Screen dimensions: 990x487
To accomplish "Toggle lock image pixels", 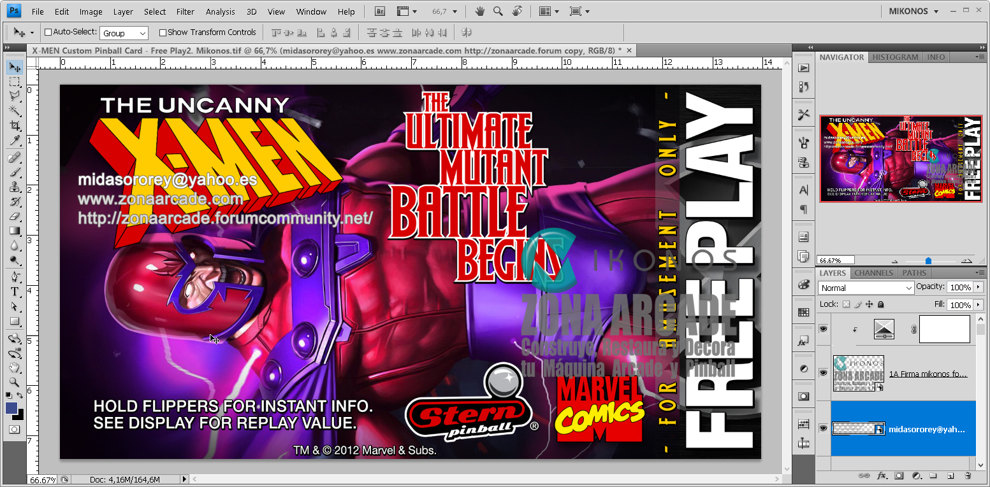I will 857,304.
